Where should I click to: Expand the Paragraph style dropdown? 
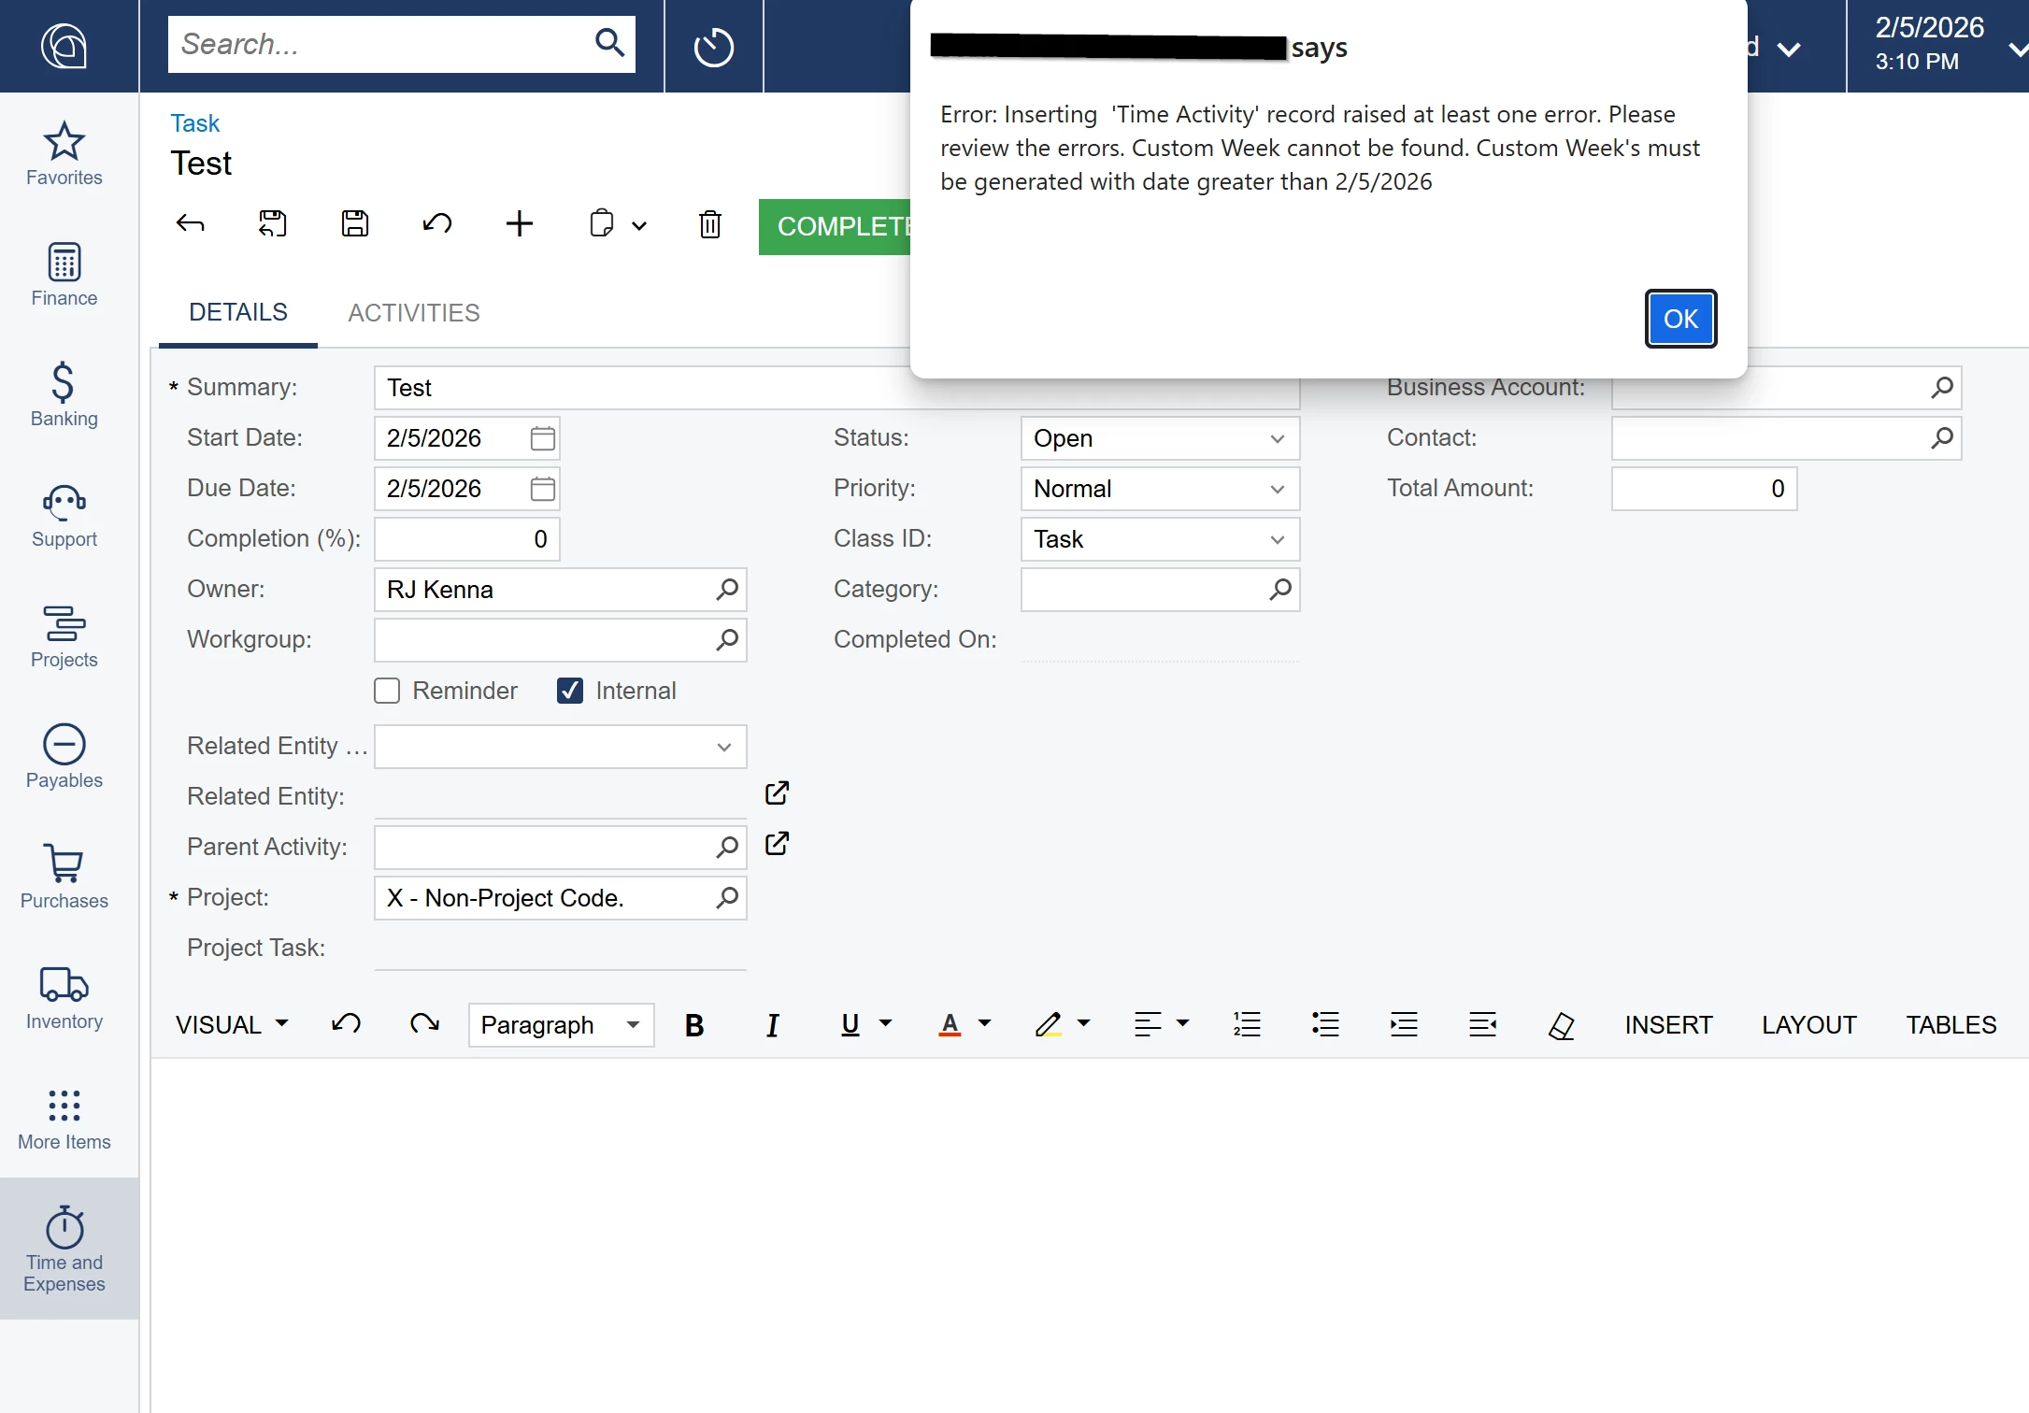click(633, 1025)
